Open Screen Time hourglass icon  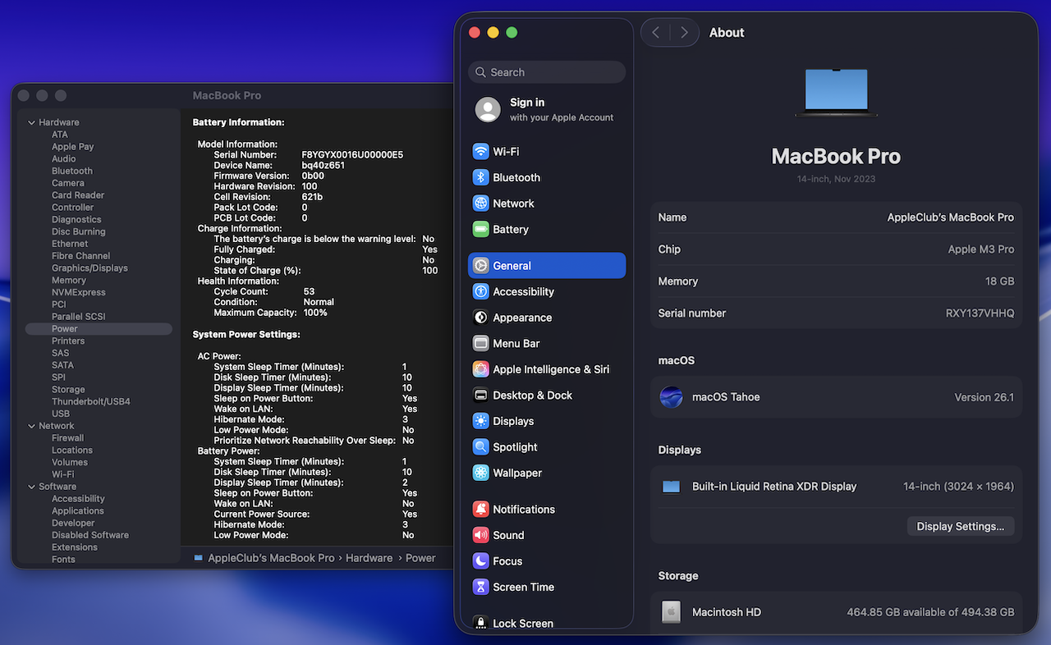click(480, 588)
